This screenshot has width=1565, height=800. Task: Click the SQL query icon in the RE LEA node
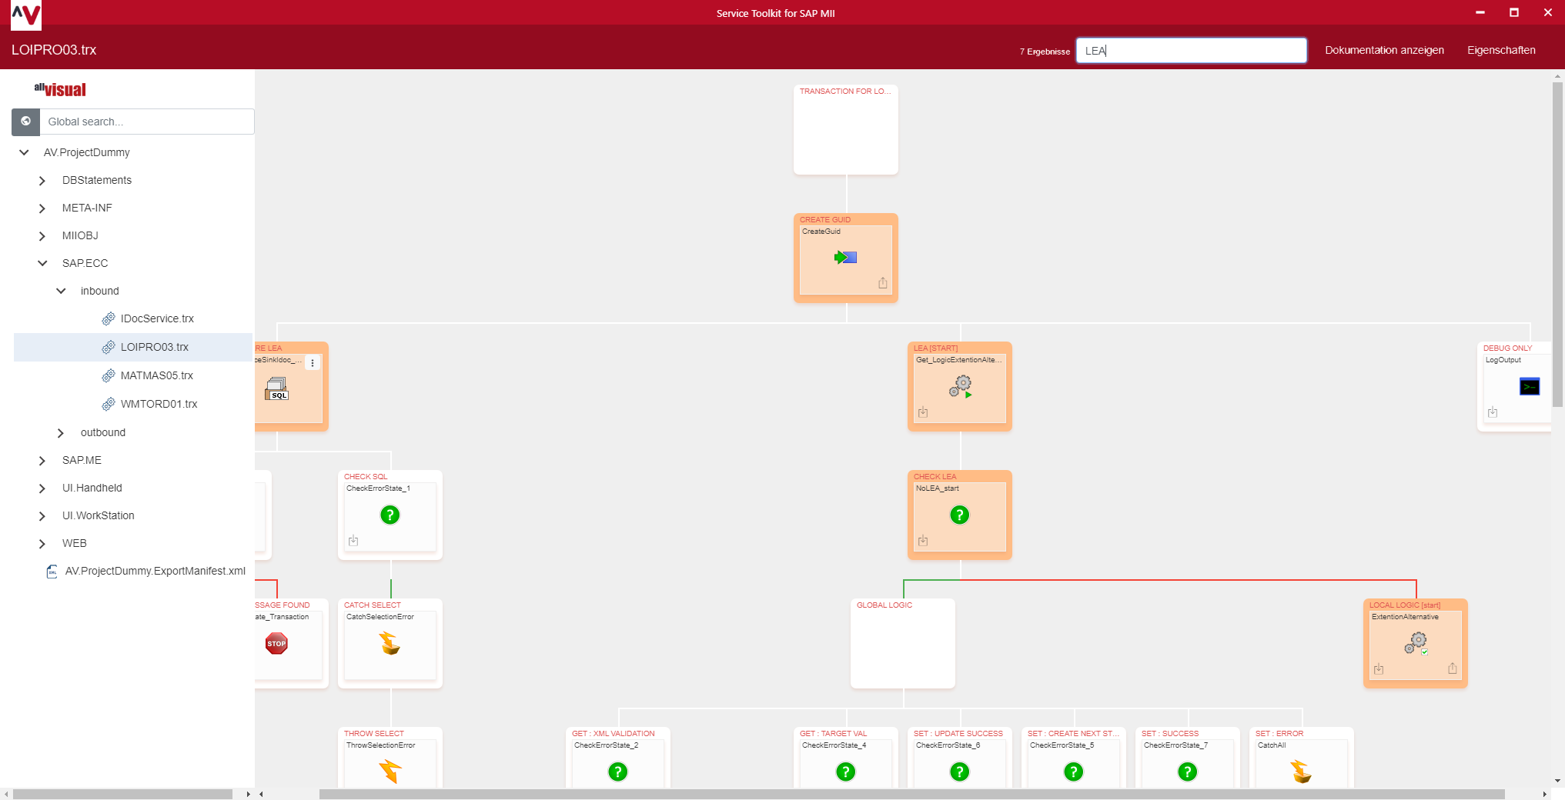(x=276, y=388)
